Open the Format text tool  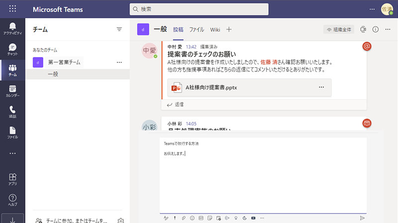click(166, 218)
